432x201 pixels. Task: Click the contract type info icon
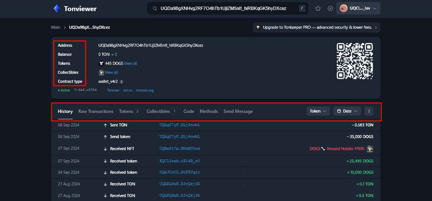pos(122,82)
